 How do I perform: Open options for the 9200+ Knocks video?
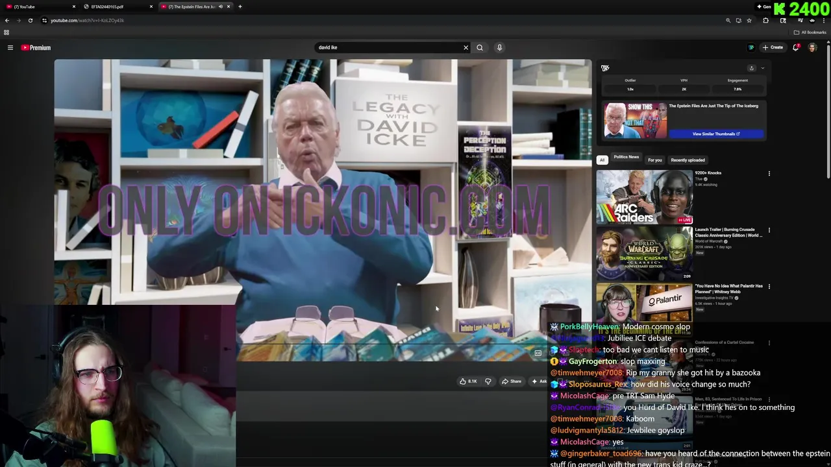pos(769,173)
